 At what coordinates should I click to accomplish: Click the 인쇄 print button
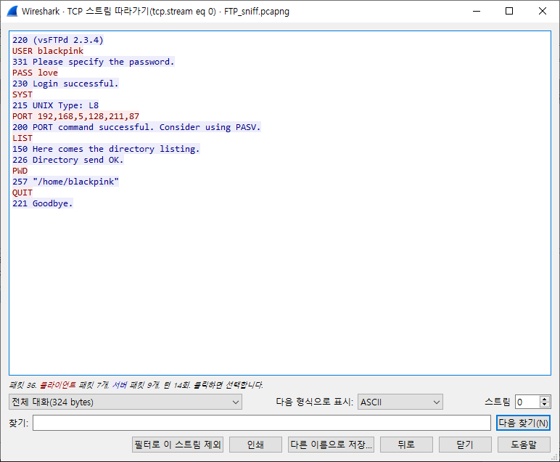(x=256, y=445)
